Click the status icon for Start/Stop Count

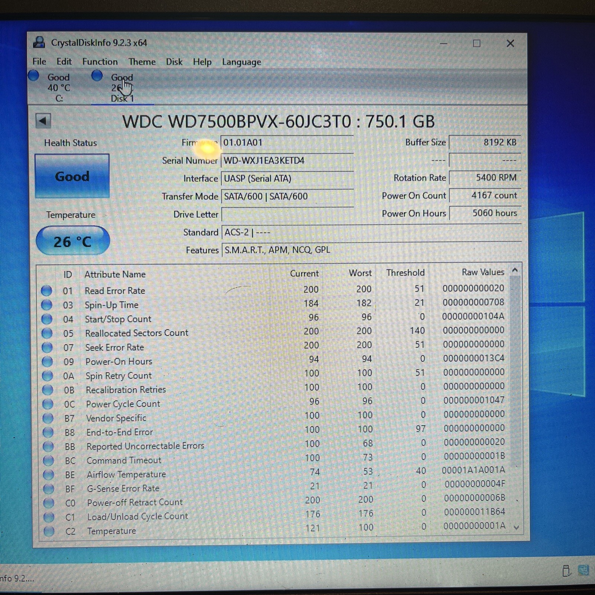point(47,319)
